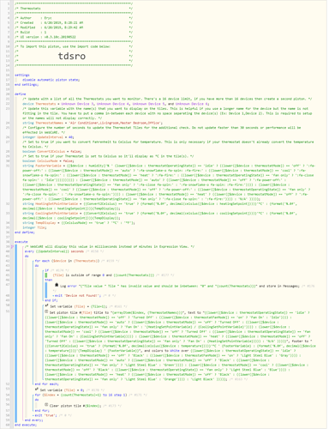Click the Author comment line

point(74,18)
